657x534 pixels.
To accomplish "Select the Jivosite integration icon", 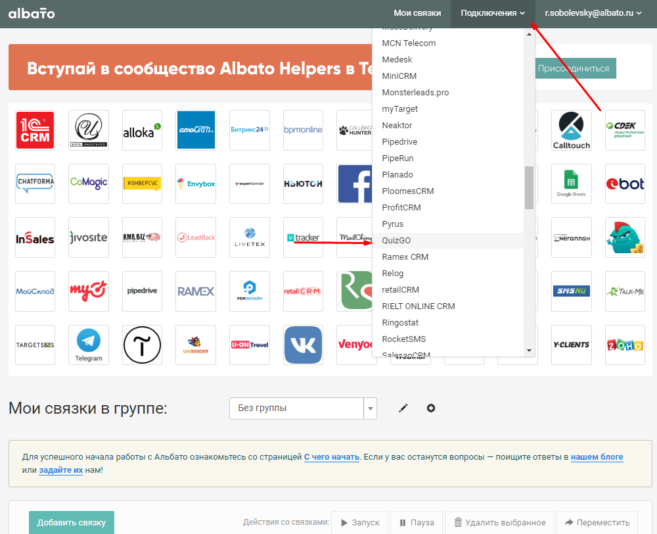I will click(x=89, y=237).
